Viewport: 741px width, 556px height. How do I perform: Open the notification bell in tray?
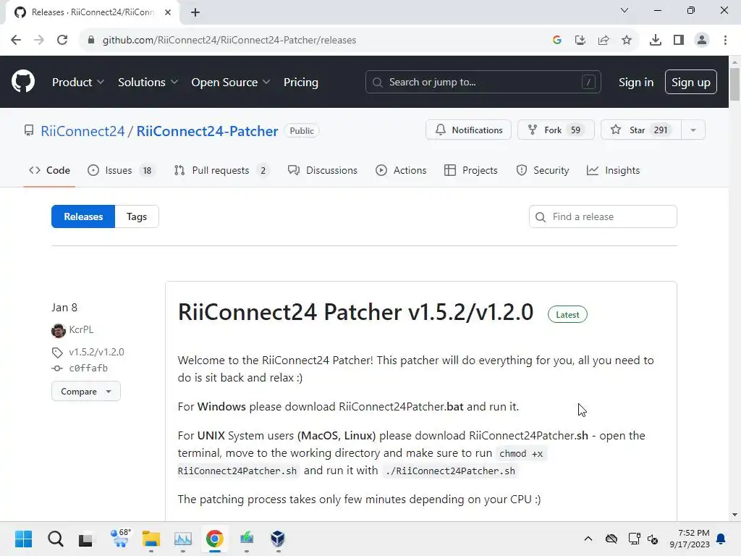(721, 539)
